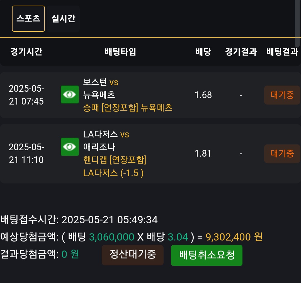Select the 승패 [연장포함] 뉴욕메츠 pick
This screenshot has width=301, height=283.
point(128,108)
